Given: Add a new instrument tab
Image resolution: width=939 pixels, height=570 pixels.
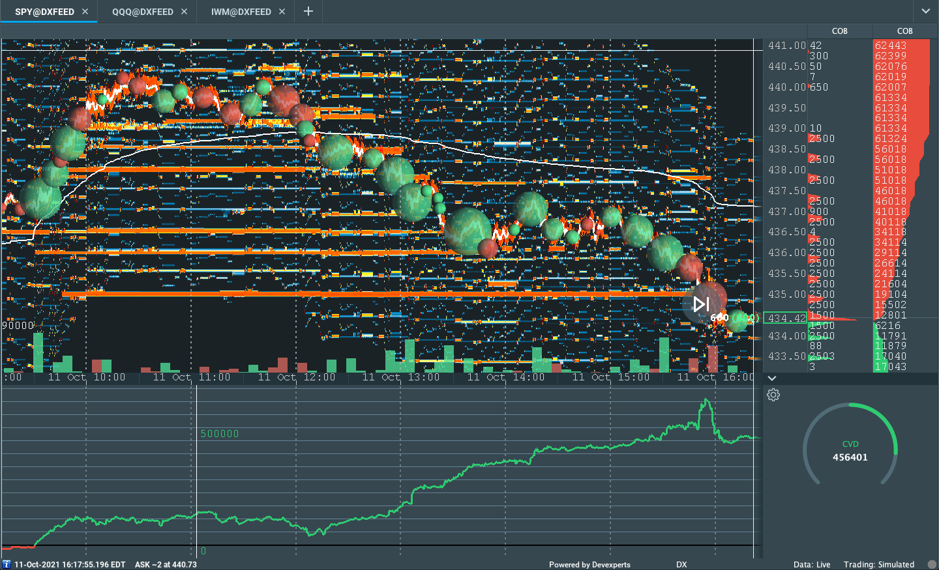Looking at the screenshot, I should (308, 11).
